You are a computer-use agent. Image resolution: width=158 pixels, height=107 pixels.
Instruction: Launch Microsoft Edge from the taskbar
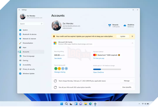[x=90, y=104]
